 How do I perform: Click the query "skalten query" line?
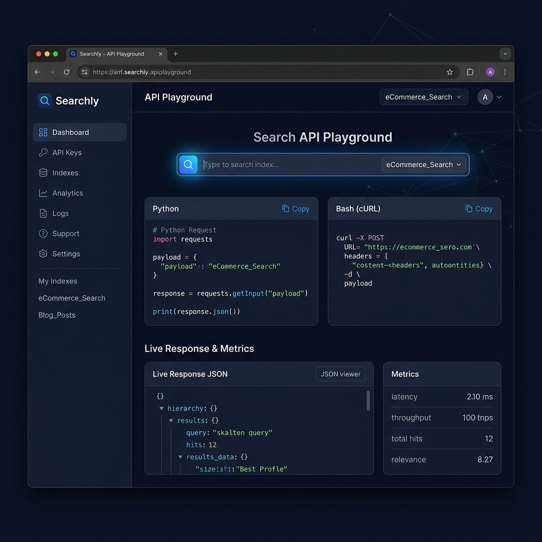(229, 432)
